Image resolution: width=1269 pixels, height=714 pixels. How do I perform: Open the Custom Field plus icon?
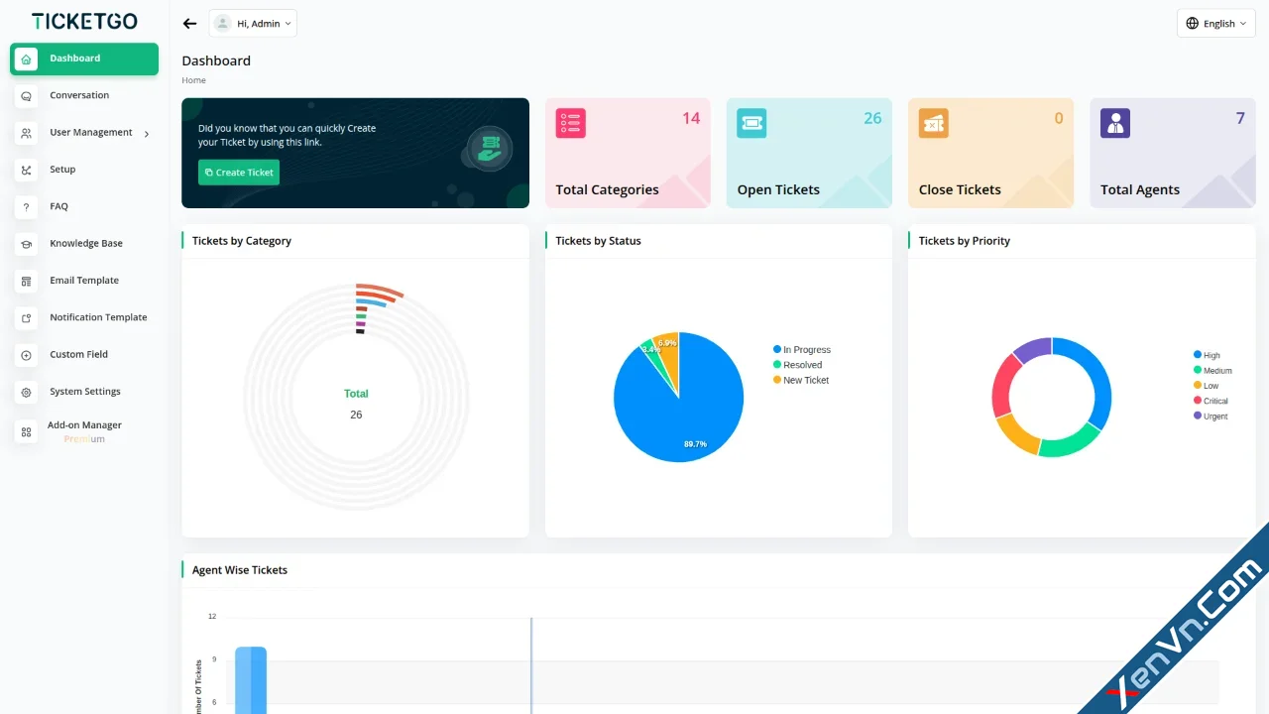point(26,355)
